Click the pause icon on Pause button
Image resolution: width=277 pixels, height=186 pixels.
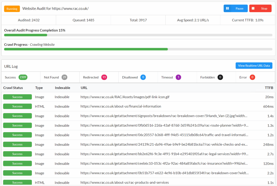(x=227, y=8)
